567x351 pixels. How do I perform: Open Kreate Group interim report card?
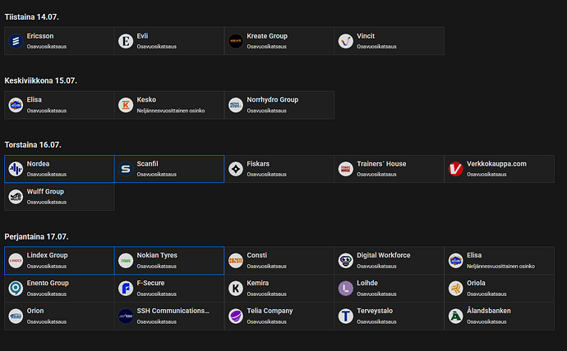coord(279,41)
